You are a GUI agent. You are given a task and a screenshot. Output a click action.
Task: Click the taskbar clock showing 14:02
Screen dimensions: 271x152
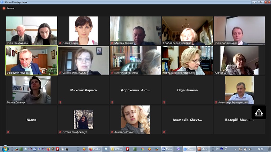point(260,149)
